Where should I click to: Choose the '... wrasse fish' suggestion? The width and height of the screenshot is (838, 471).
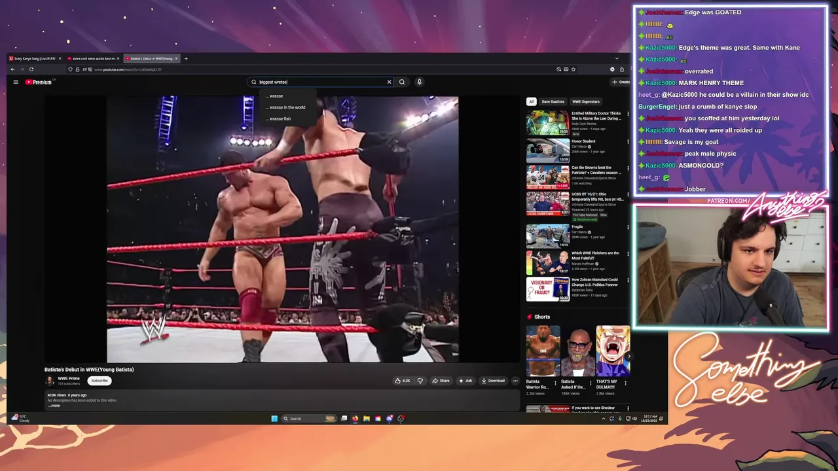(x=288, y=118)
